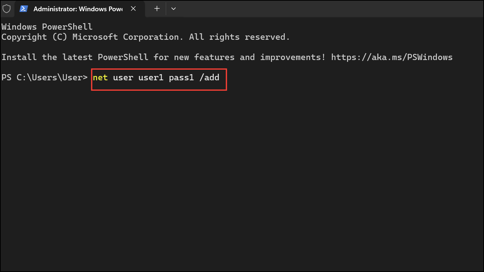This screenshot has height=272, width=484.
Task: Open the link https://aka.ms/PSWindows
Action: [392, 57]
